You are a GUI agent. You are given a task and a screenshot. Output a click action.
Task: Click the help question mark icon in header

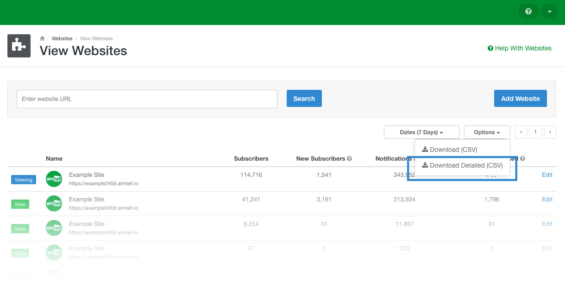pos(528,12)
